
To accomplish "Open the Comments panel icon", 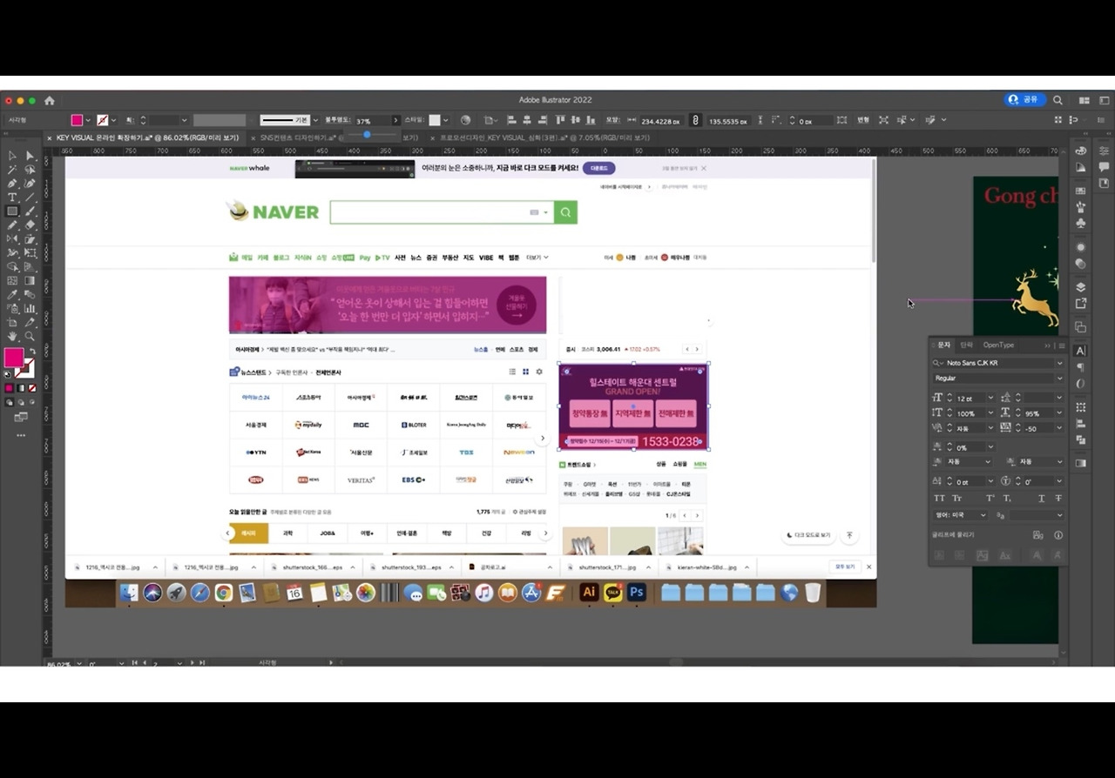I will tap(1104, 166).
